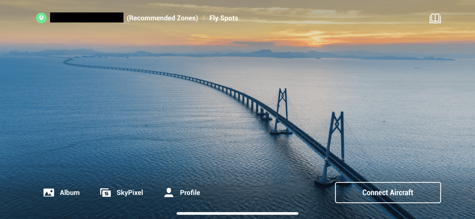The height and width of the screenshot is (219, 475).
Task: Open Fly Spots
Action: pos(224,18)
